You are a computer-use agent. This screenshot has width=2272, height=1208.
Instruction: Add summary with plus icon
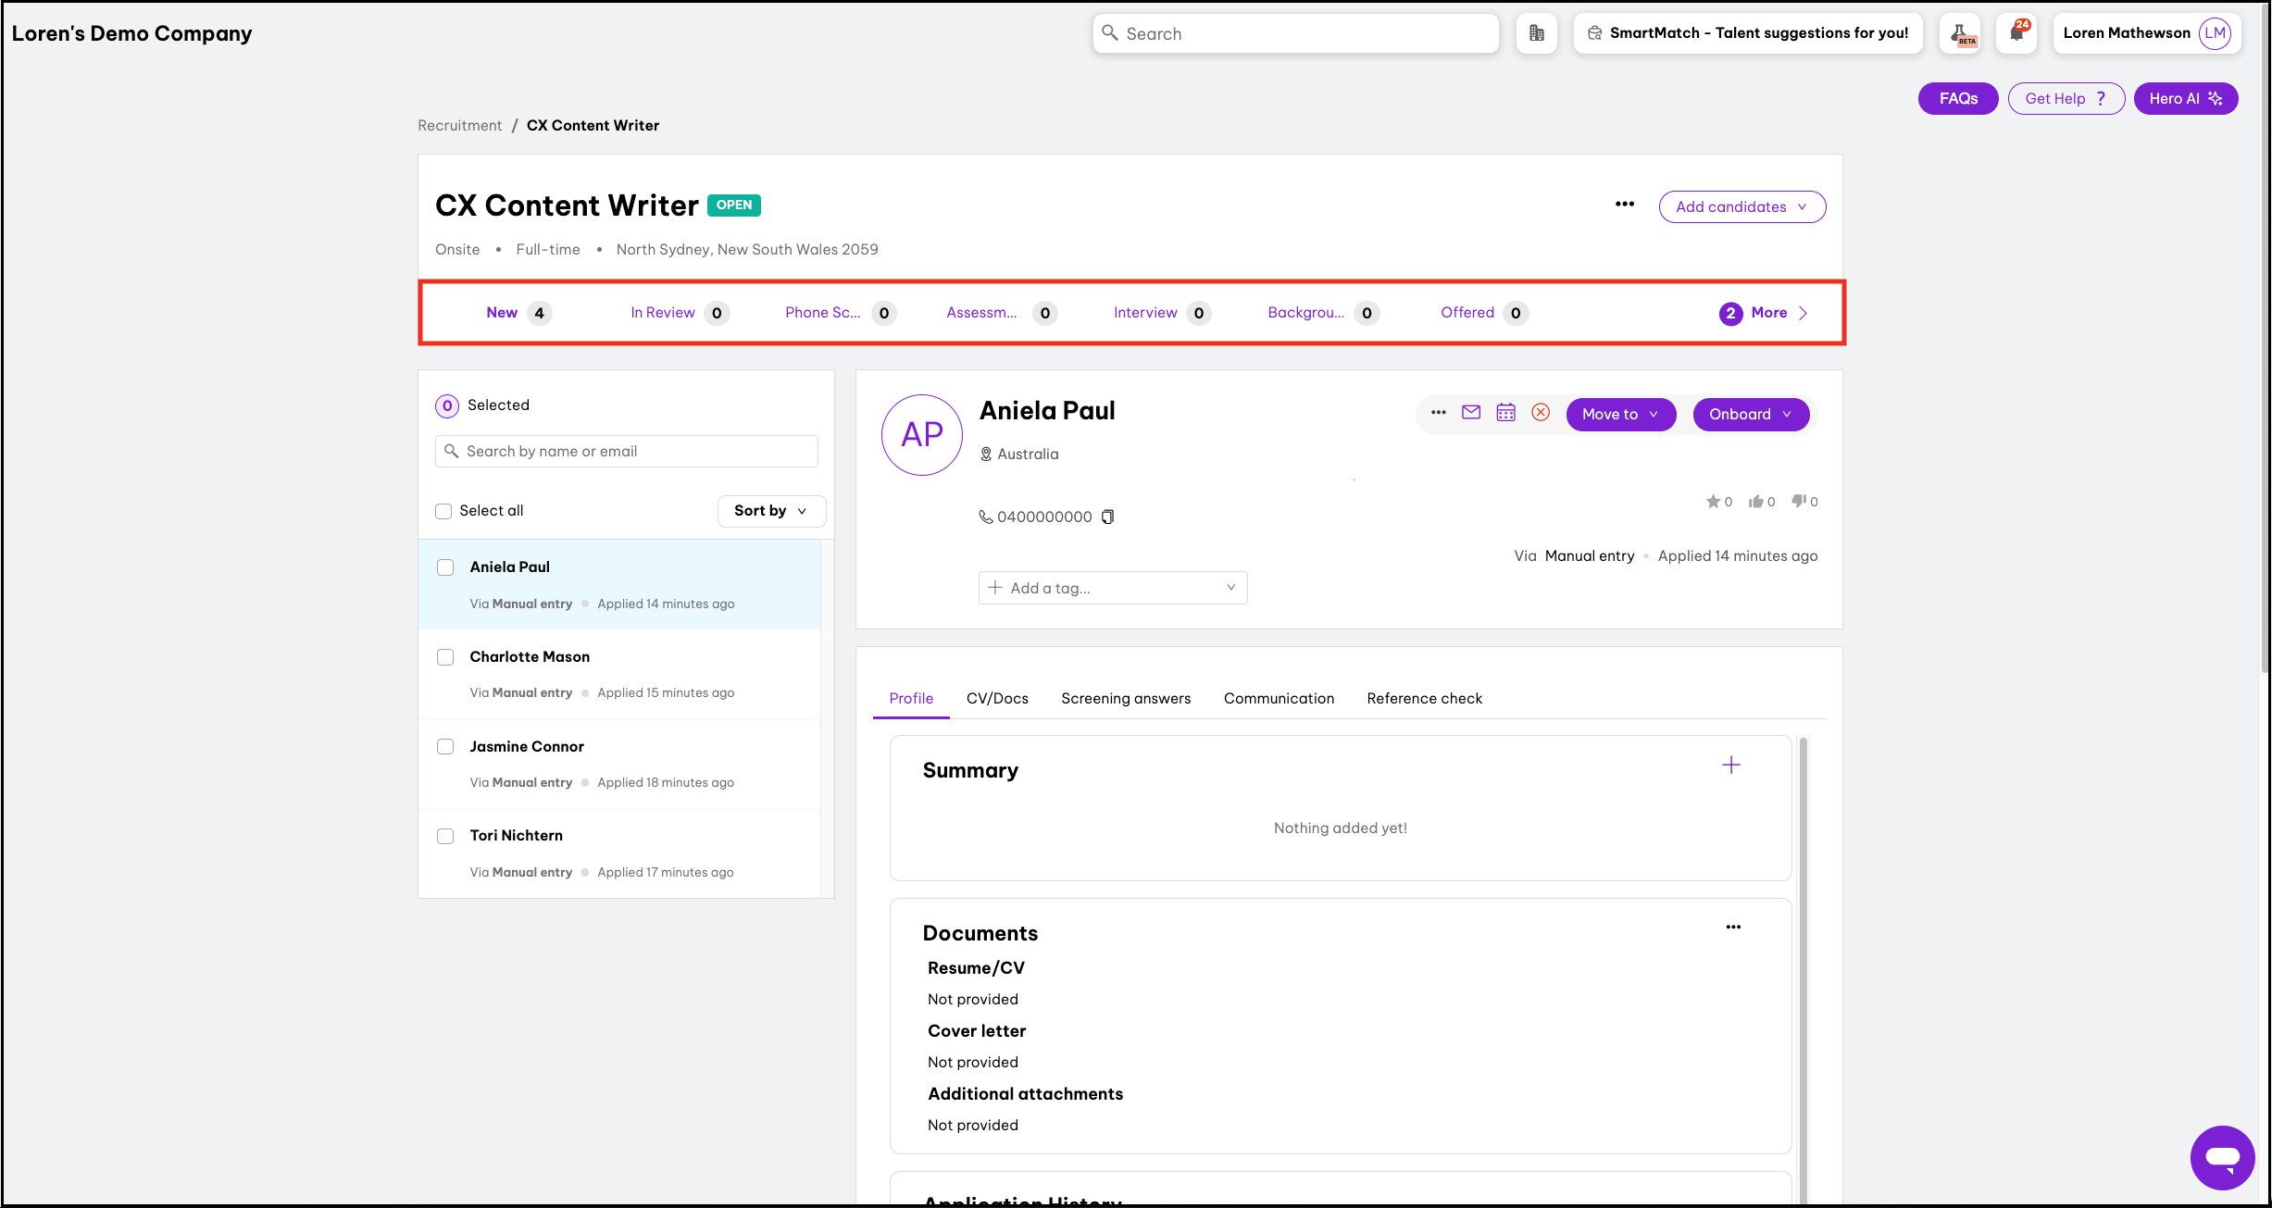[1730, 765]
